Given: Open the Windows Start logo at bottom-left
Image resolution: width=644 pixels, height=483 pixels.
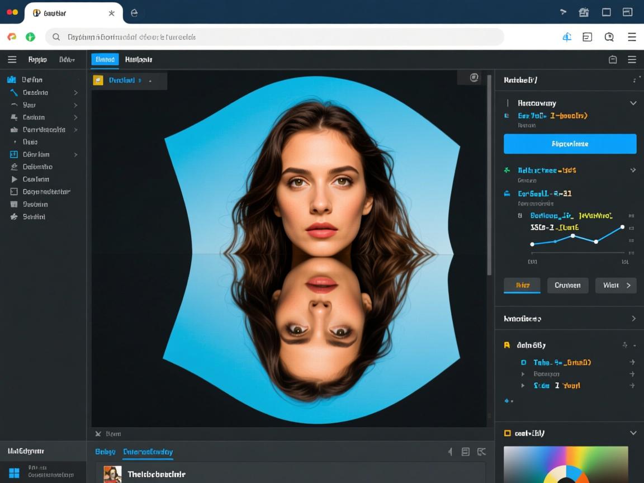Looking at the screenshot, I should [14, 472].
